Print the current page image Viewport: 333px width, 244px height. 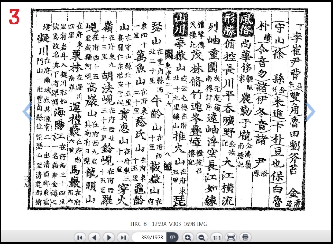point(246,237)
